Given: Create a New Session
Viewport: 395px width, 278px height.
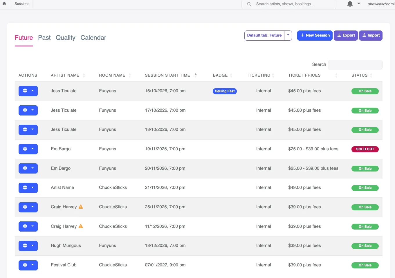Looking at the screenshot, I should click(315, 35).
